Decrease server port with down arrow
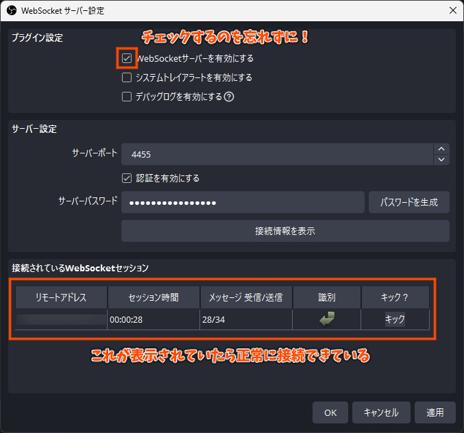 [441, 160]
